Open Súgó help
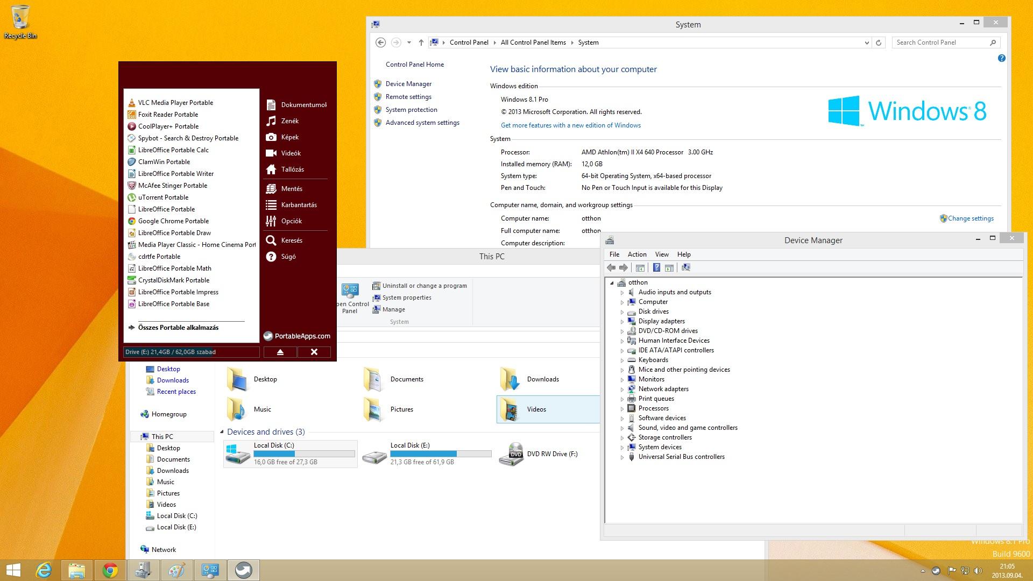This screenshot has height=581, width=1033. pyautogui.click(x=281, y=257)
